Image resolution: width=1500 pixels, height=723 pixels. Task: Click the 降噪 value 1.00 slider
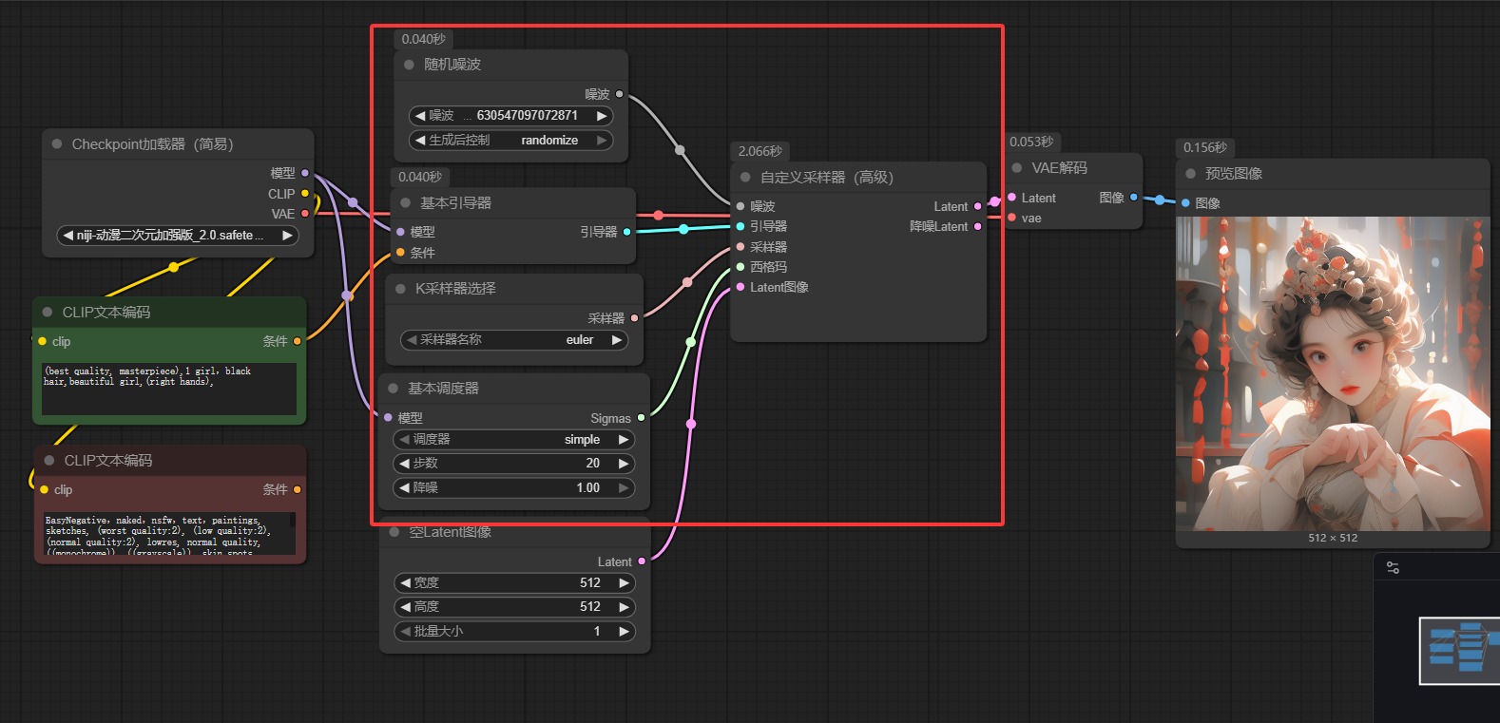(514, 488)
